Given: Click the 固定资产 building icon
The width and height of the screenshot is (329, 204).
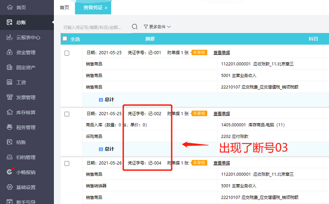Looking at the screenshot, I should 9,67.
